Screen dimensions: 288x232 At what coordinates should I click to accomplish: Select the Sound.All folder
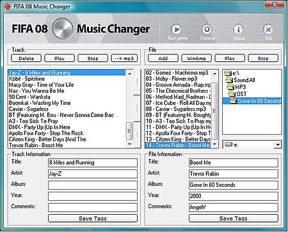click(241, 80)
